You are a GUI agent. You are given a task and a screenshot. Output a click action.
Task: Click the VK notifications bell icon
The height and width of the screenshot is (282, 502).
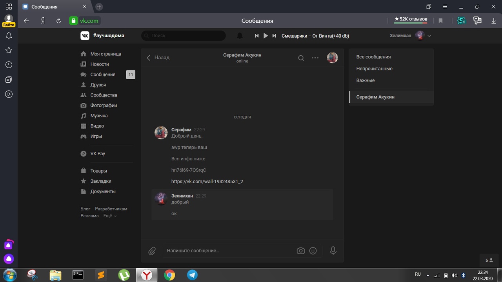[x=240, y=36]
